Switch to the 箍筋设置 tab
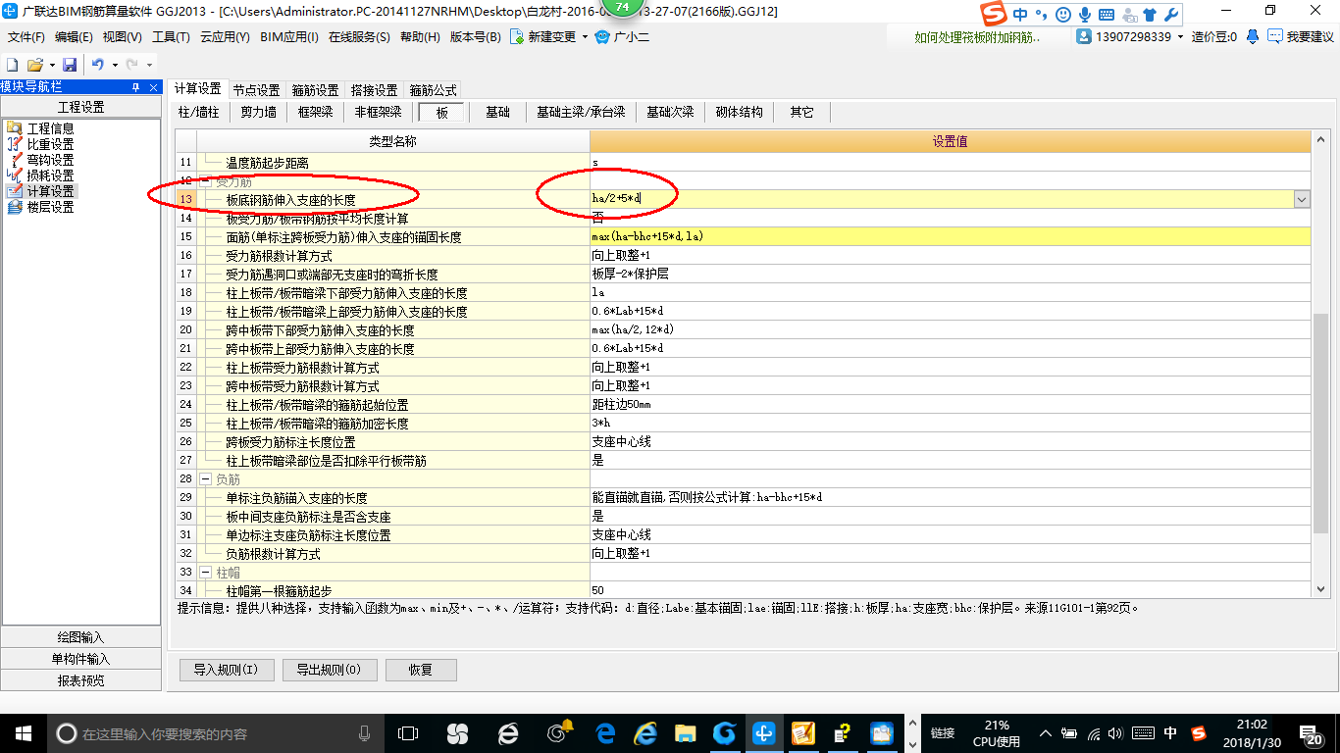Image resolution: width=1340 pixels, height=753 pixels. pyautogui.click(x=315, y=89)
